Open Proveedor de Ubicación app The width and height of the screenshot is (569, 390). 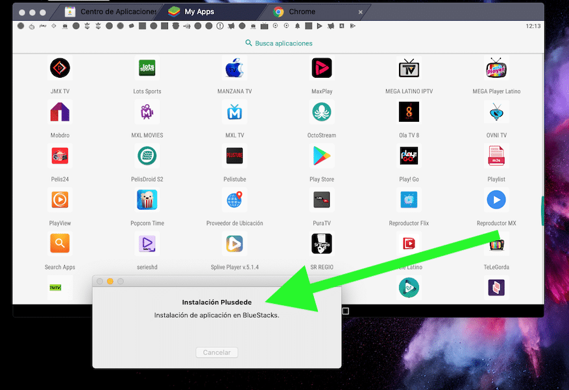234,200
